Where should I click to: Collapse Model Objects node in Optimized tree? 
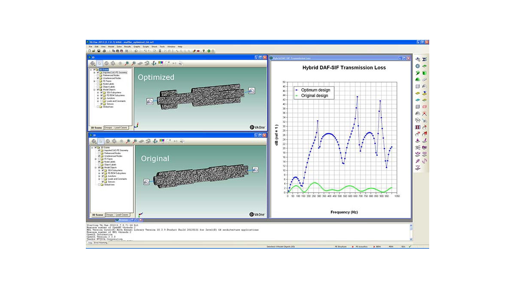point(94,89)
